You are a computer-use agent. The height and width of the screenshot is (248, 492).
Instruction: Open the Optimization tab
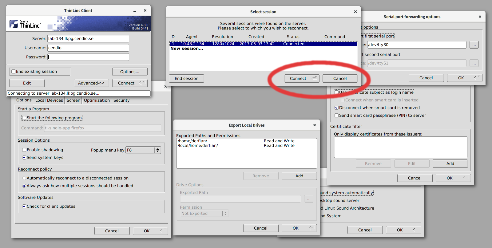click(97, 100)
